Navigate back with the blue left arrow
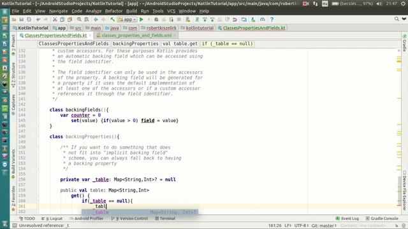The image size is (408, 229). coord(96,20)
